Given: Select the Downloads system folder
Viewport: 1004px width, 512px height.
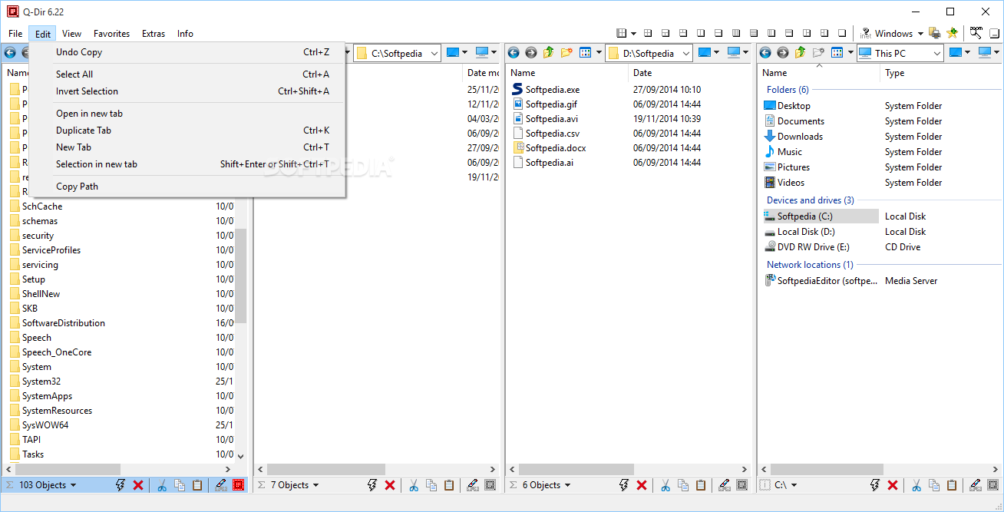Looking at the screenshot, I should click(x=800, y=137).
